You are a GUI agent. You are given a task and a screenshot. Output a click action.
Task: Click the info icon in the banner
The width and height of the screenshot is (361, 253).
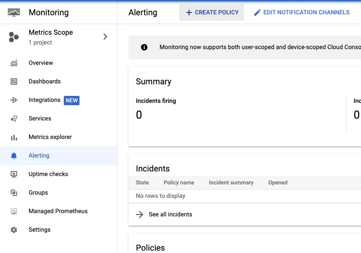[x=144, y=47]
